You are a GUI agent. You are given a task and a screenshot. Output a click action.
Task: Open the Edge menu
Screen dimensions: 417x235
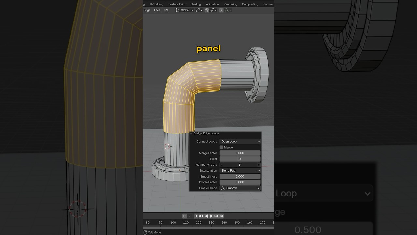(x=147, y=10)
